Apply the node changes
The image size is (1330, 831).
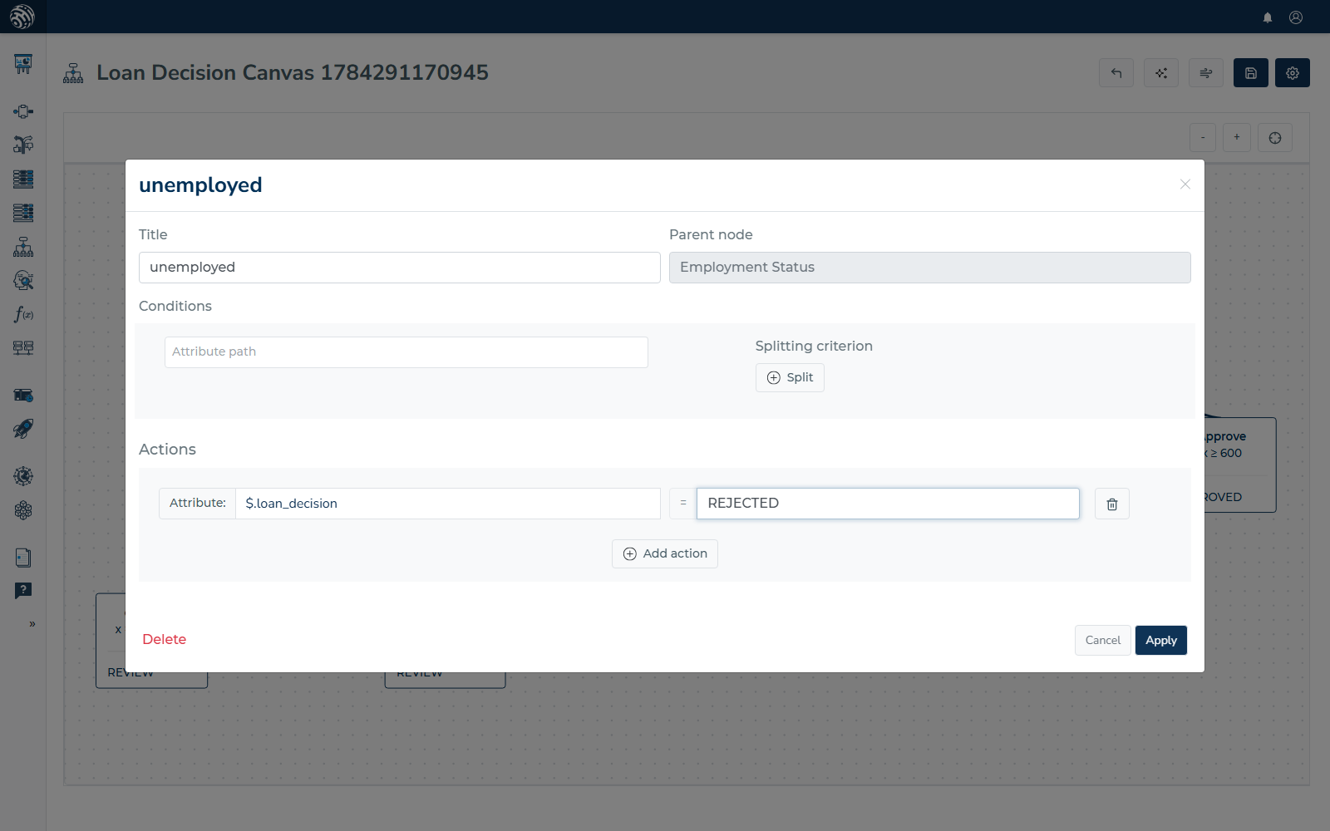(x=1161, y=641)
